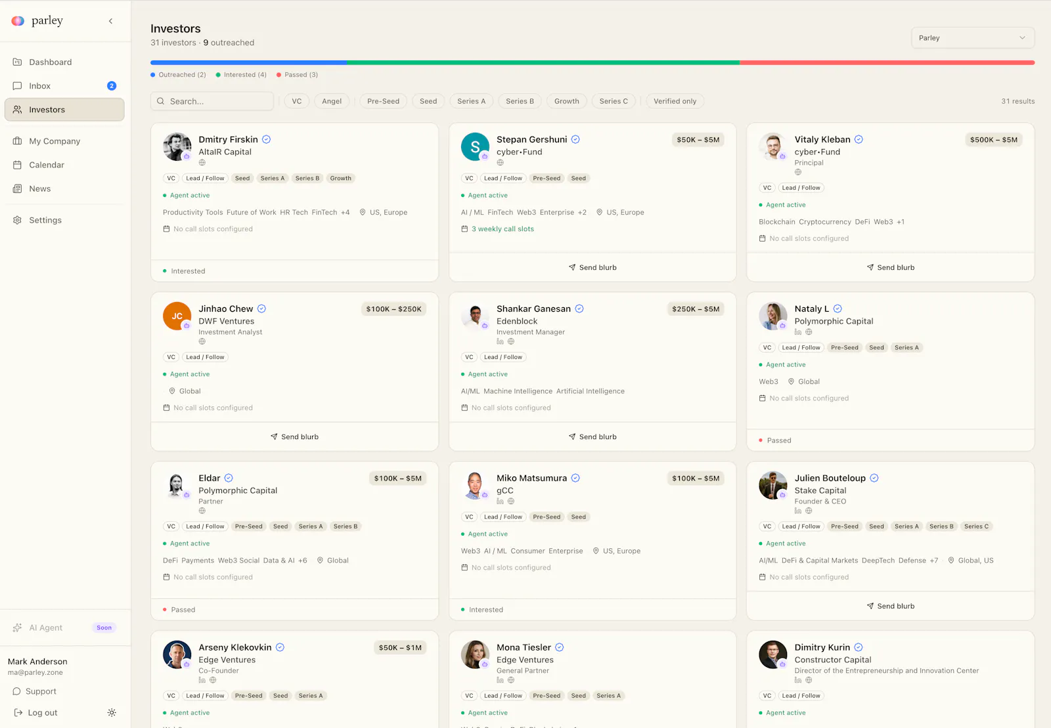The image size is (1051, 728).
Task: Open Julien Bouteloup's LinkedIn icon
Action: (798, 511)
